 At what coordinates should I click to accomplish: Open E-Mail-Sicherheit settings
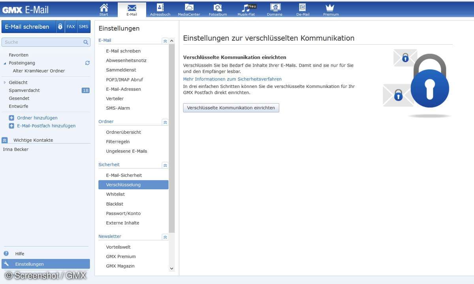[x=124, y=175]
